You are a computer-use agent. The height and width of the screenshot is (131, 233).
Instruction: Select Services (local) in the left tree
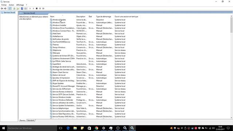pos(9,13)
